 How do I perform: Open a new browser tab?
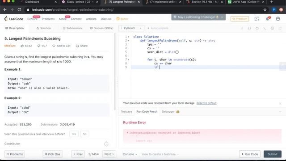point(272,2)
